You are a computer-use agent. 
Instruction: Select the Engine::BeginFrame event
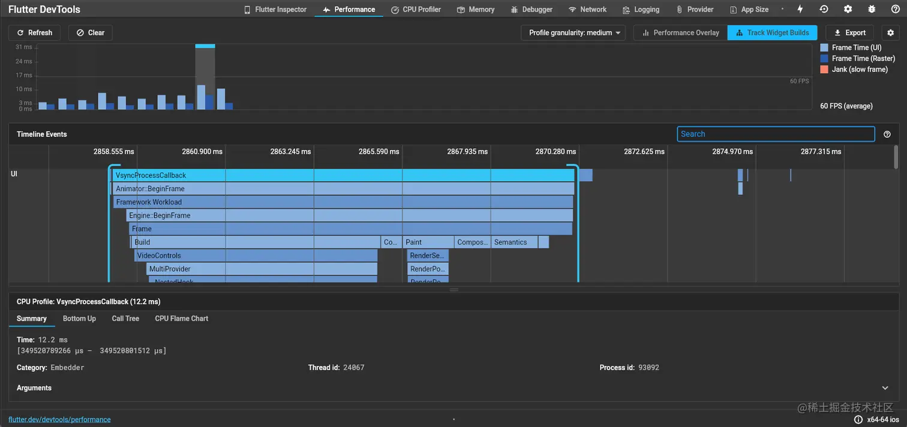click(x=350, y=215)
